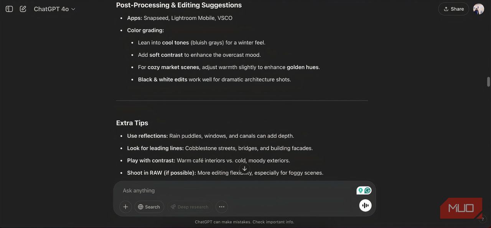Click the Ask anything input field
The image size is (491, 228).
pyautogui.click(x=238, y=190)
